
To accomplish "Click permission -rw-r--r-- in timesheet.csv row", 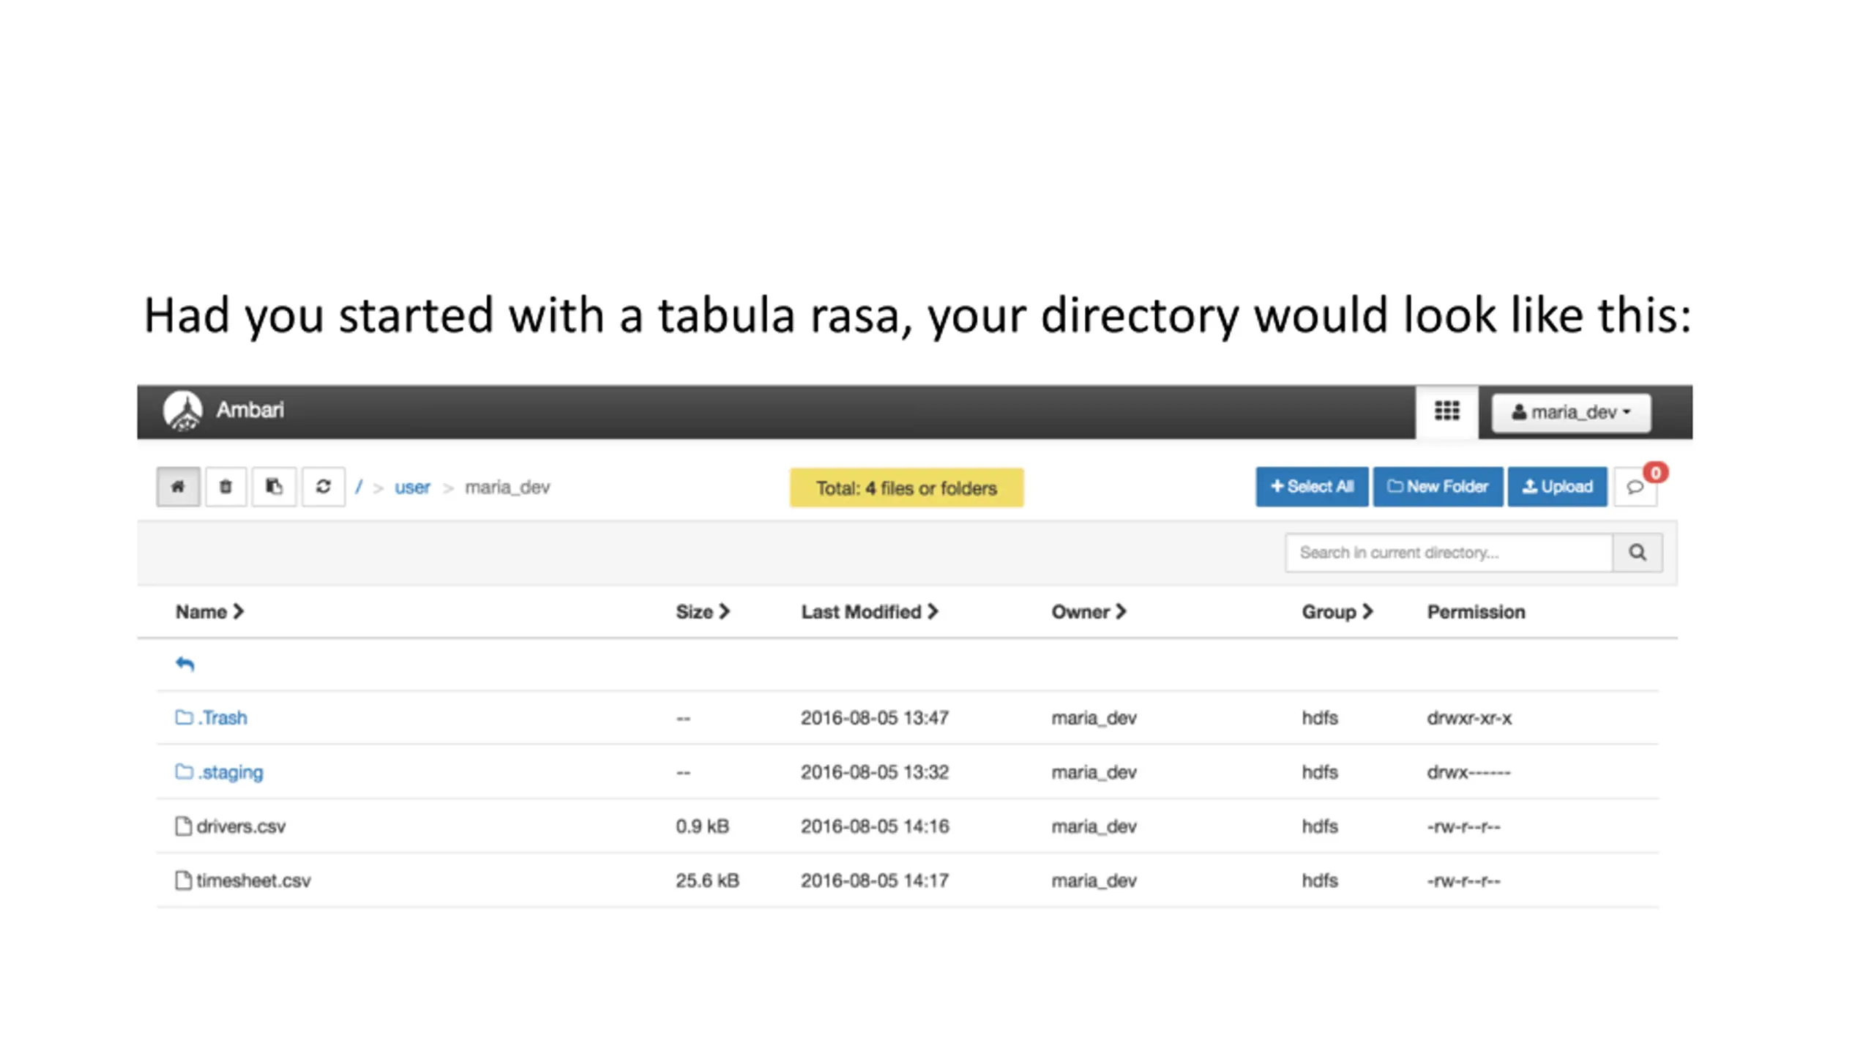I will pyautogui.click(x=1463, y=881).
